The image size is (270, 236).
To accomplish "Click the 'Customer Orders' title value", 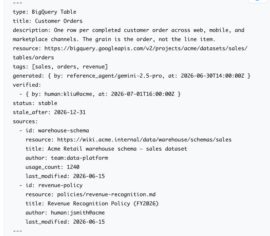I will [59, 21].
